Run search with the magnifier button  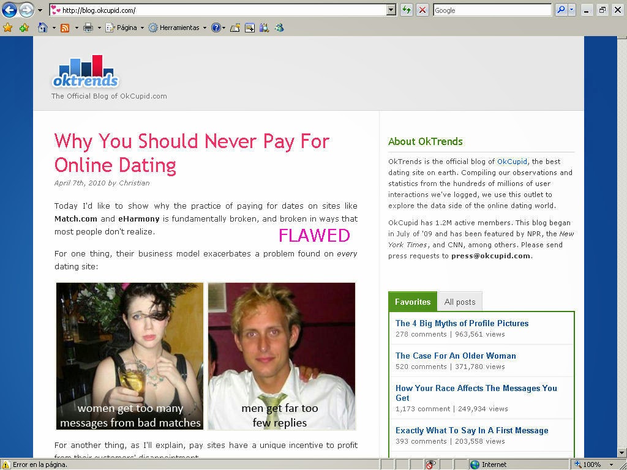point(561,10)
